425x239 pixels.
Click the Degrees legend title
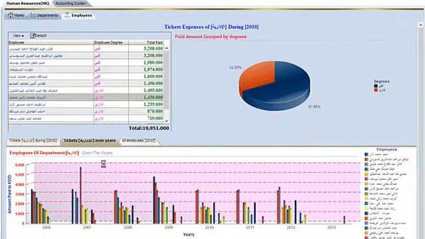(x=382, y=81)
